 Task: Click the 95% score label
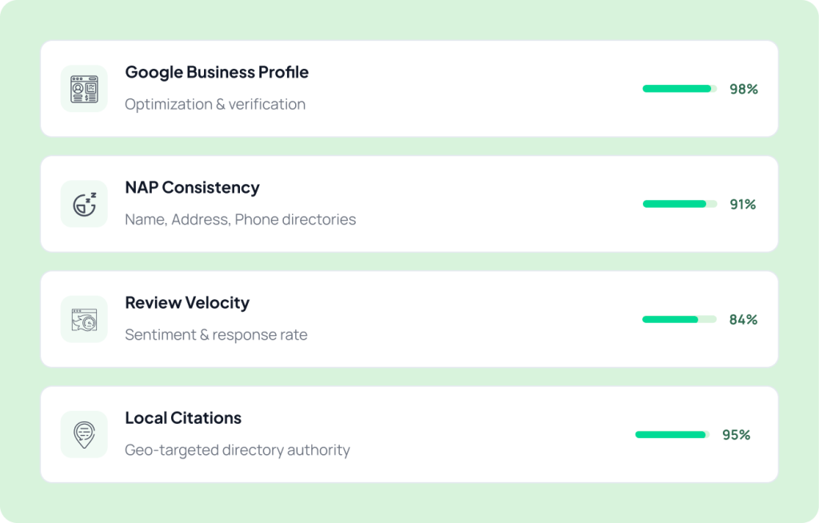pyautogui.click(x=737, y=435)
